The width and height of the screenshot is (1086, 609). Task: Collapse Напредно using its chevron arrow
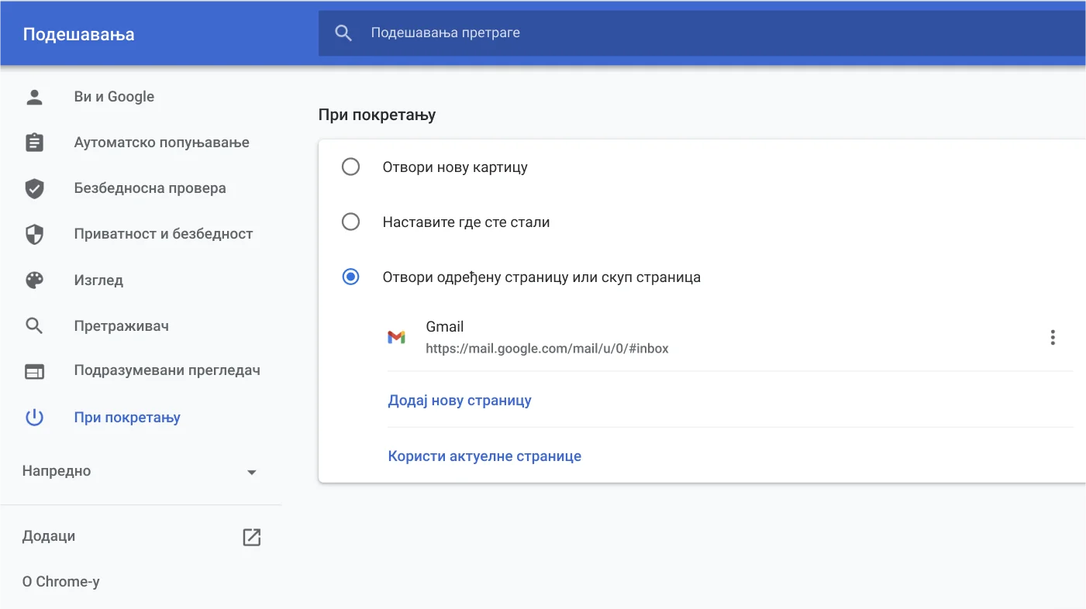[251, 470]
